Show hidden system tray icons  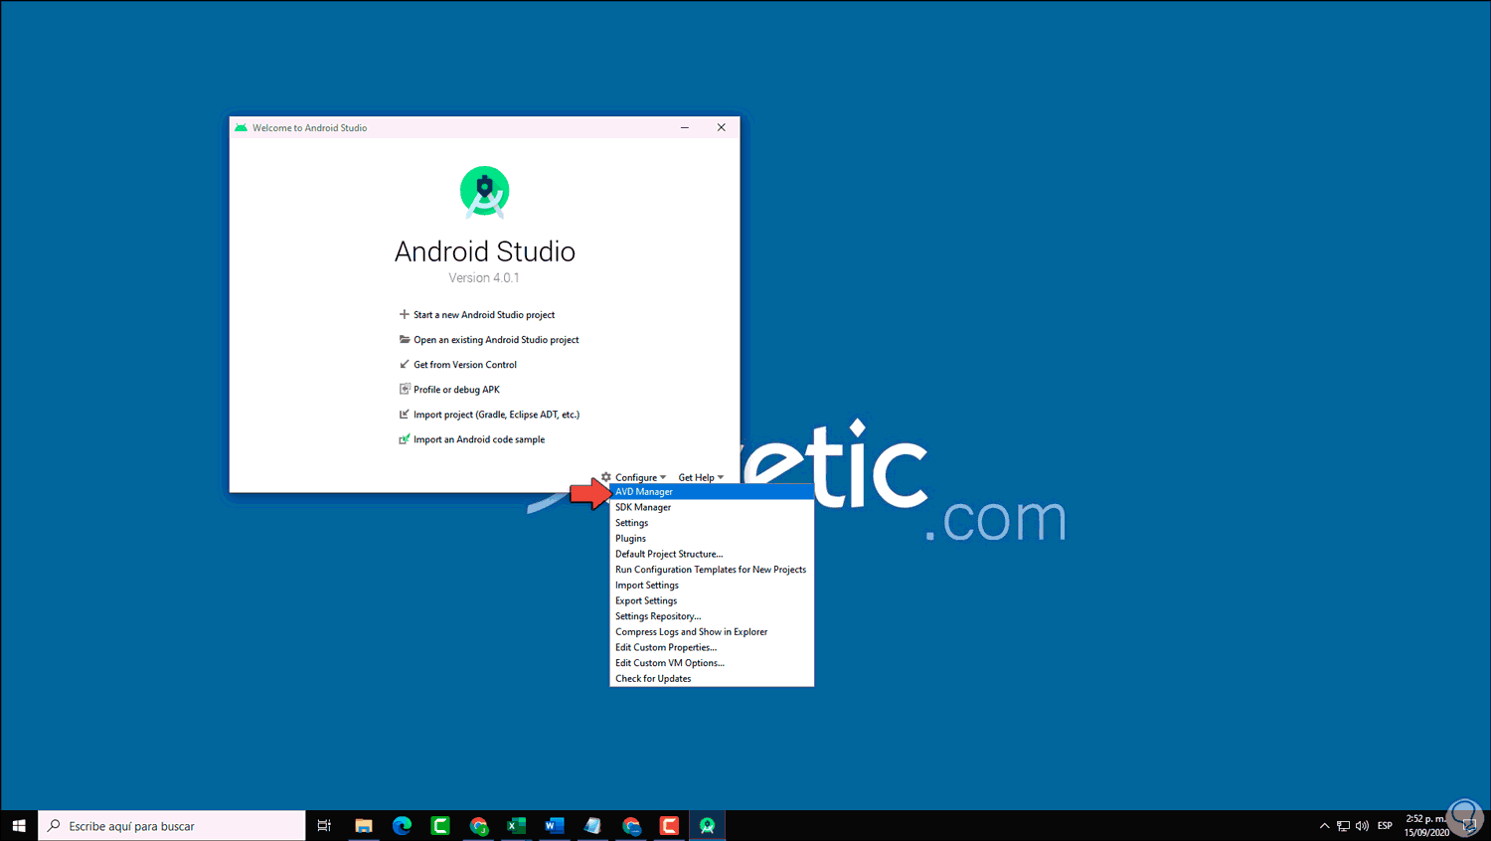point(1324,826)
